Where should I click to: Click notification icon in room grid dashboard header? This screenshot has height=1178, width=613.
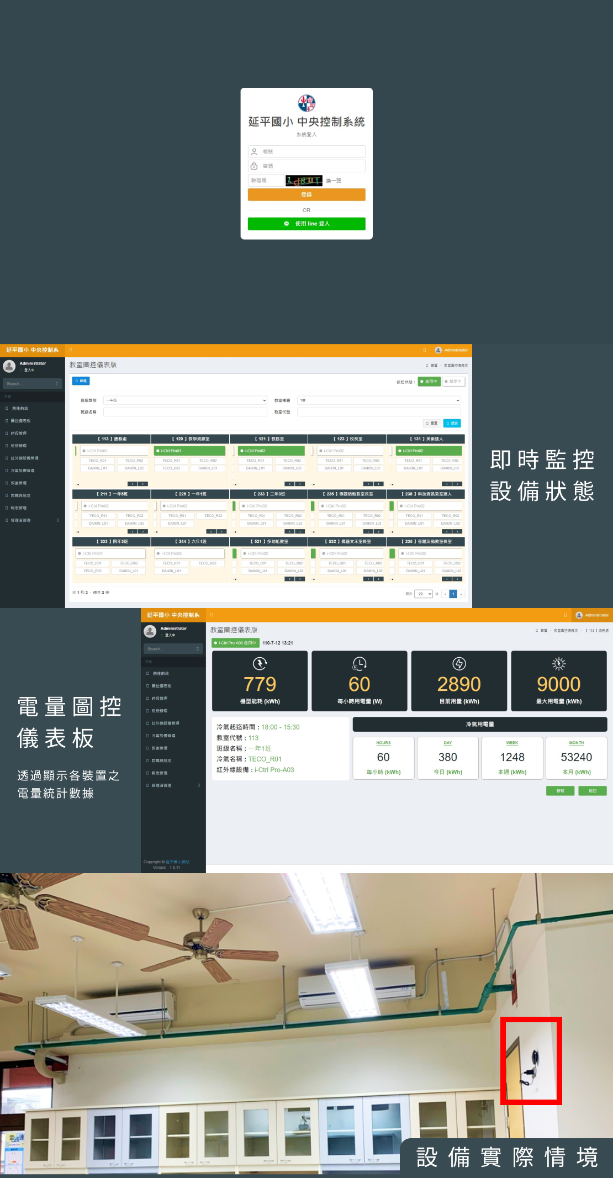[425, 350]
